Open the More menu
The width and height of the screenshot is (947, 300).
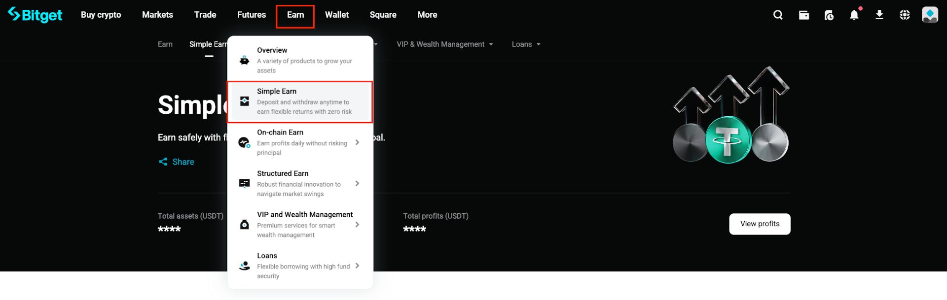pos(427,15)
